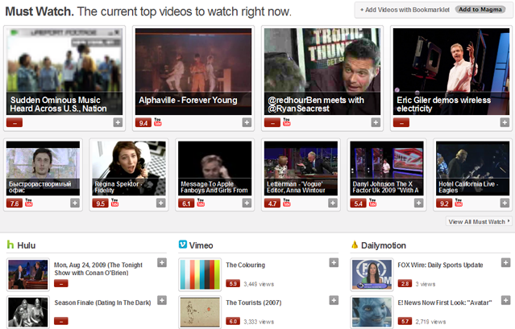Click the 2.8 rating badge for FOX Wire
Viewport: 515px width, 329px height.
click(x=405, y=283)
